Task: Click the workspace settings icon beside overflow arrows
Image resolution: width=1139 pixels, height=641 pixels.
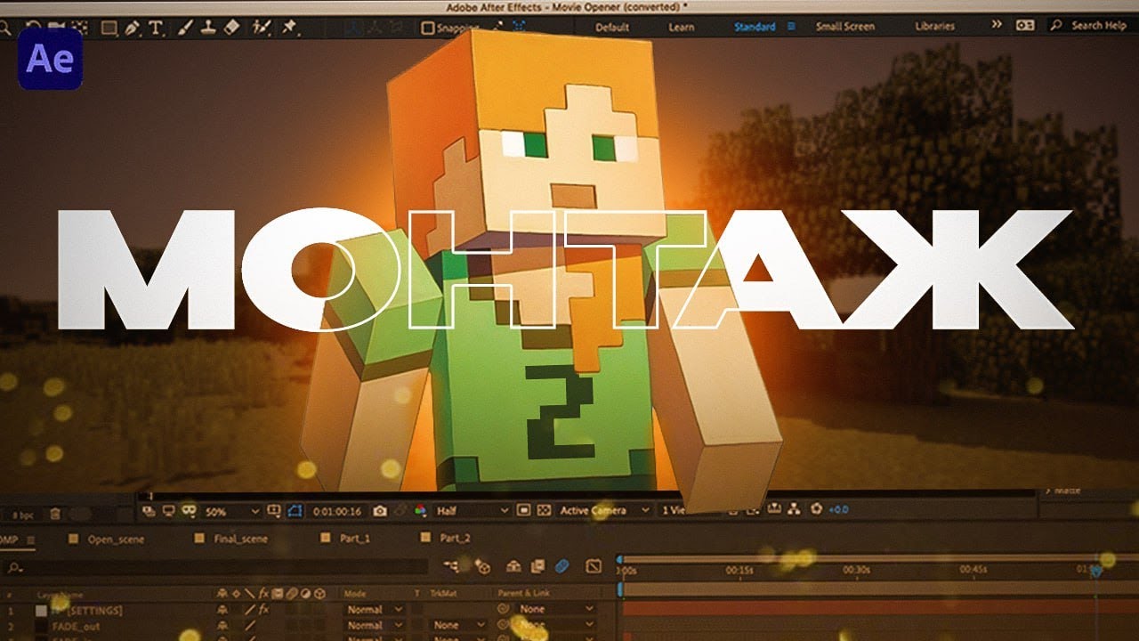Action: (1025, 26)
